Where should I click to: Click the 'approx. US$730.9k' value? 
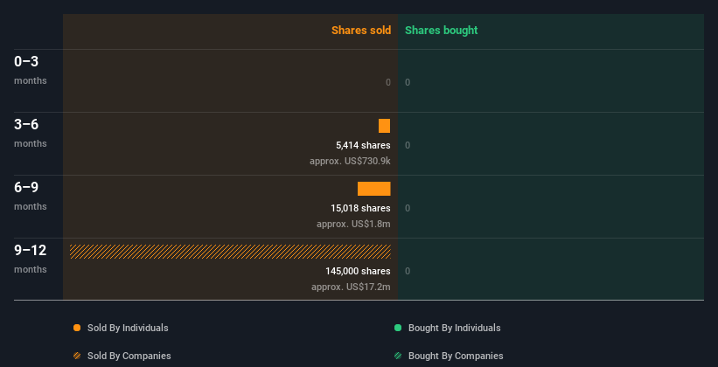[350, 161]
